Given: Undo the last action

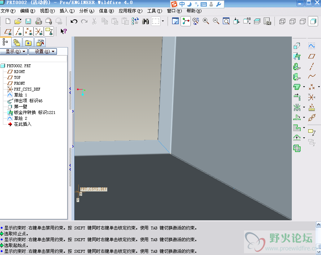Looking at the screenshot, I should coord(74,21).
